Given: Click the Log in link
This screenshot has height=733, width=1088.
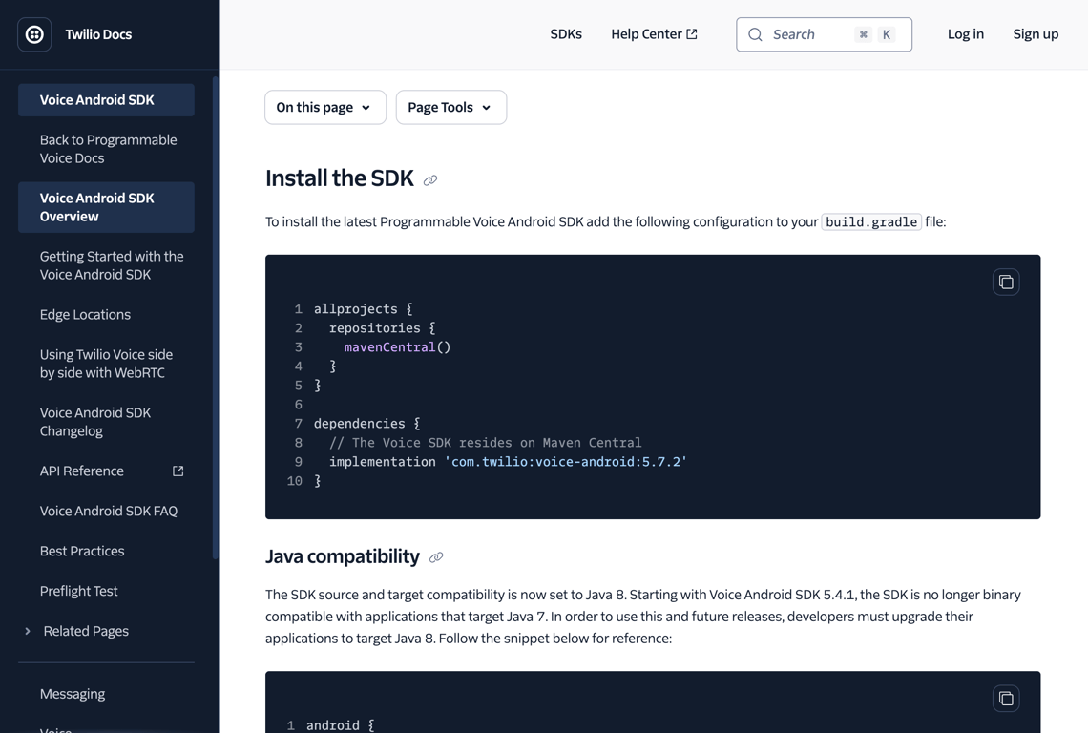Looking at the screenshot, I should [965, 33].
